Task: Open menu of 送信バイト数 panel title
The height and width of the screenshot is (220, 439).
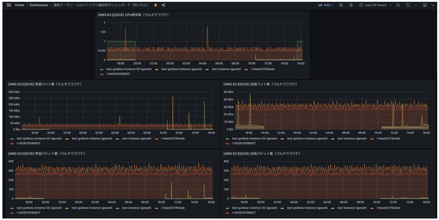Action: coord(260,84)
